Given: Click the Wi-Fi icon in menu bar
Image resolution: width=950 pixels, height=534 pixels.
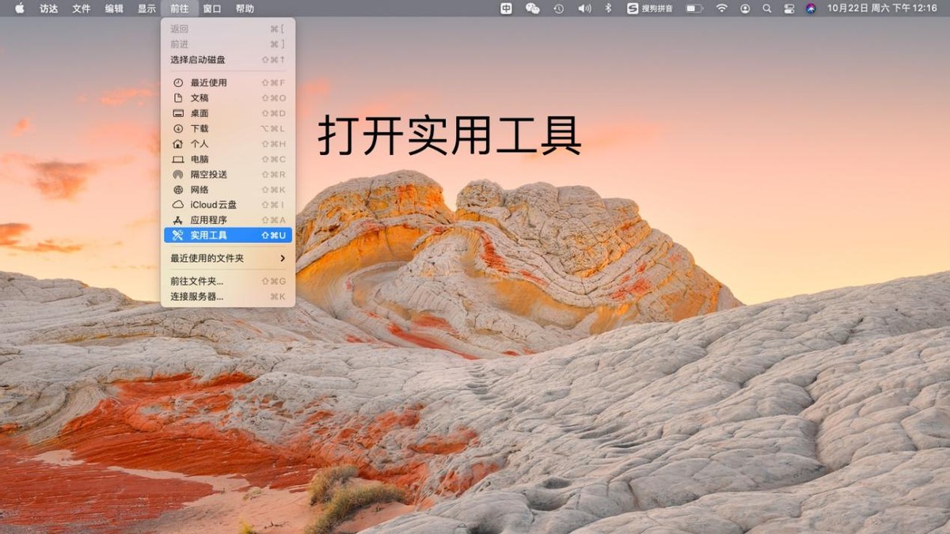Looking at the screenshot, I should [723, 9].
